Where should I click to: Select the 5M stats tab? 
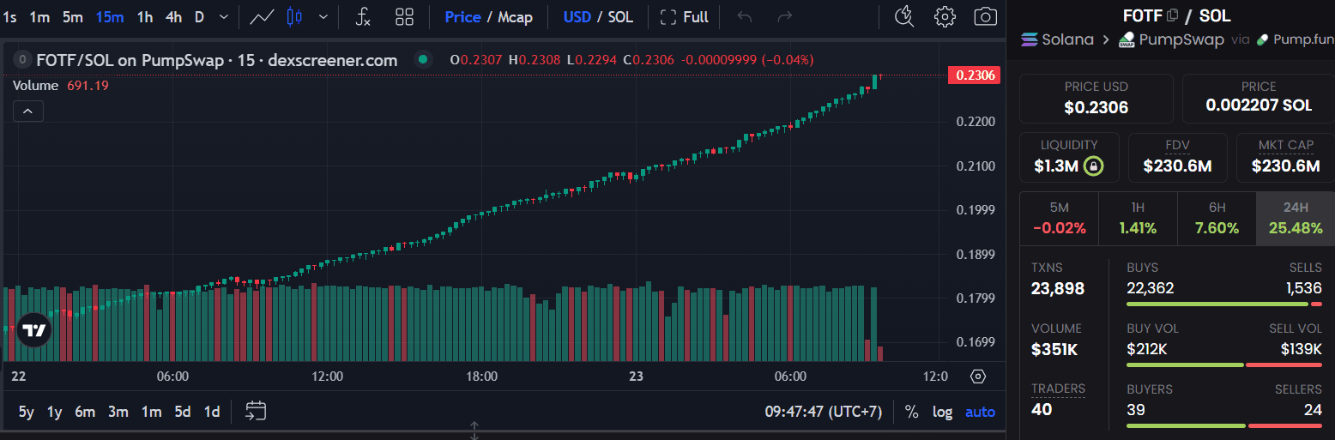(x=1060, y=219)
